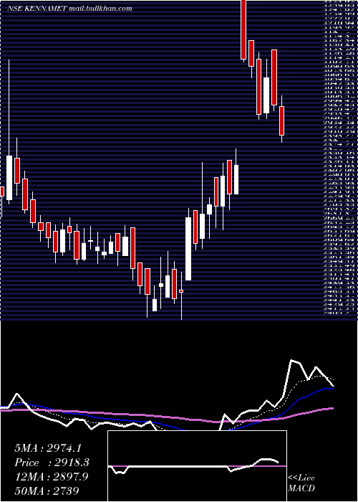Click the tall white candle after the low
This screenshot has height=502, width=358.
coord(188,249)
